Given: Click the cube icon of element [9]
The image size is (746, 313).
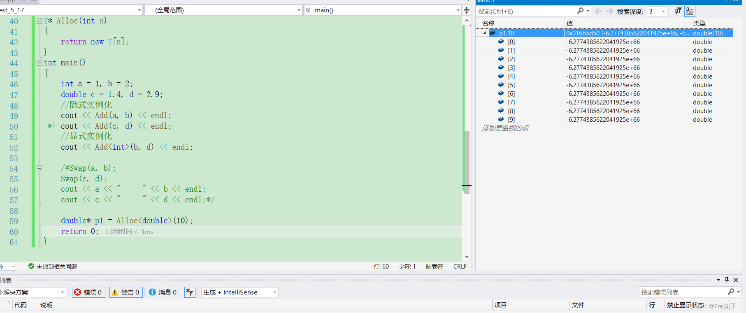Looking at the screenshot, I should tap(501, 119).
